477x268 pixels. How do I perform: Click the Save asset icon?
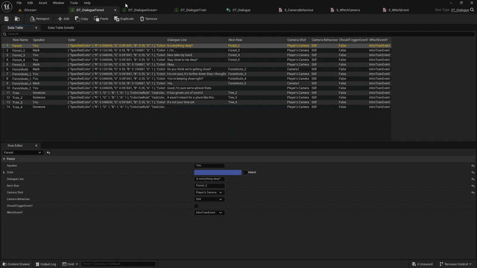click(7, 18)
